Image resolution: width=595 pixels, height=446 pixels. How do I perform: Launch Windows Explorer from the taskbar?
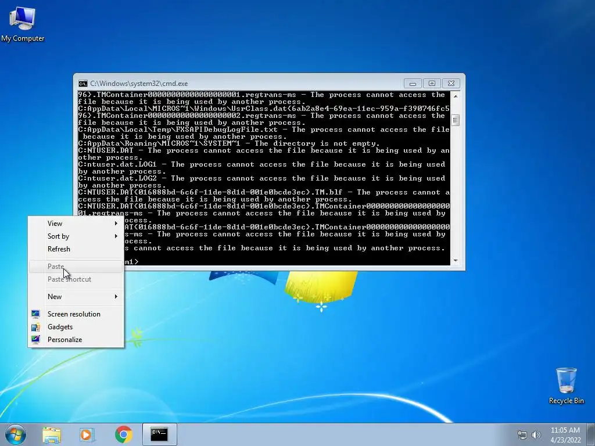tap(52, 434)
